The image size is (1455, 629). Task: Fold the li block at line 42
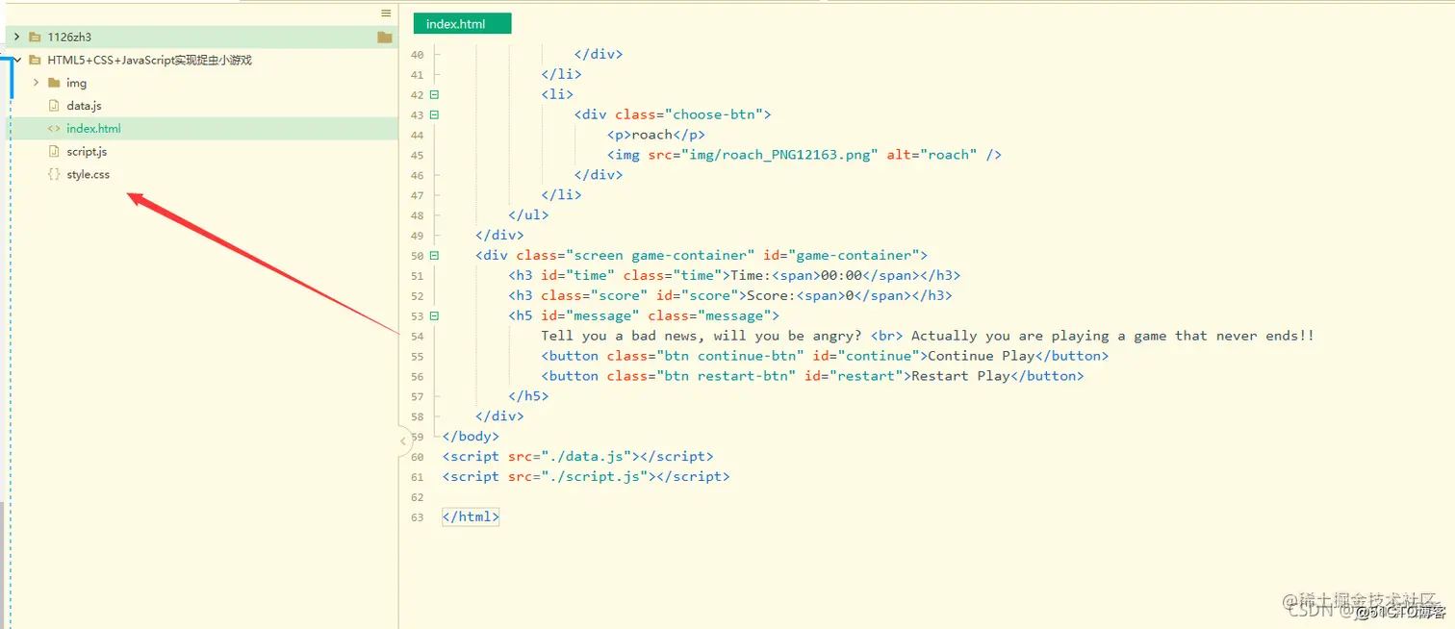pyautogui.click(x=434, y=94)
